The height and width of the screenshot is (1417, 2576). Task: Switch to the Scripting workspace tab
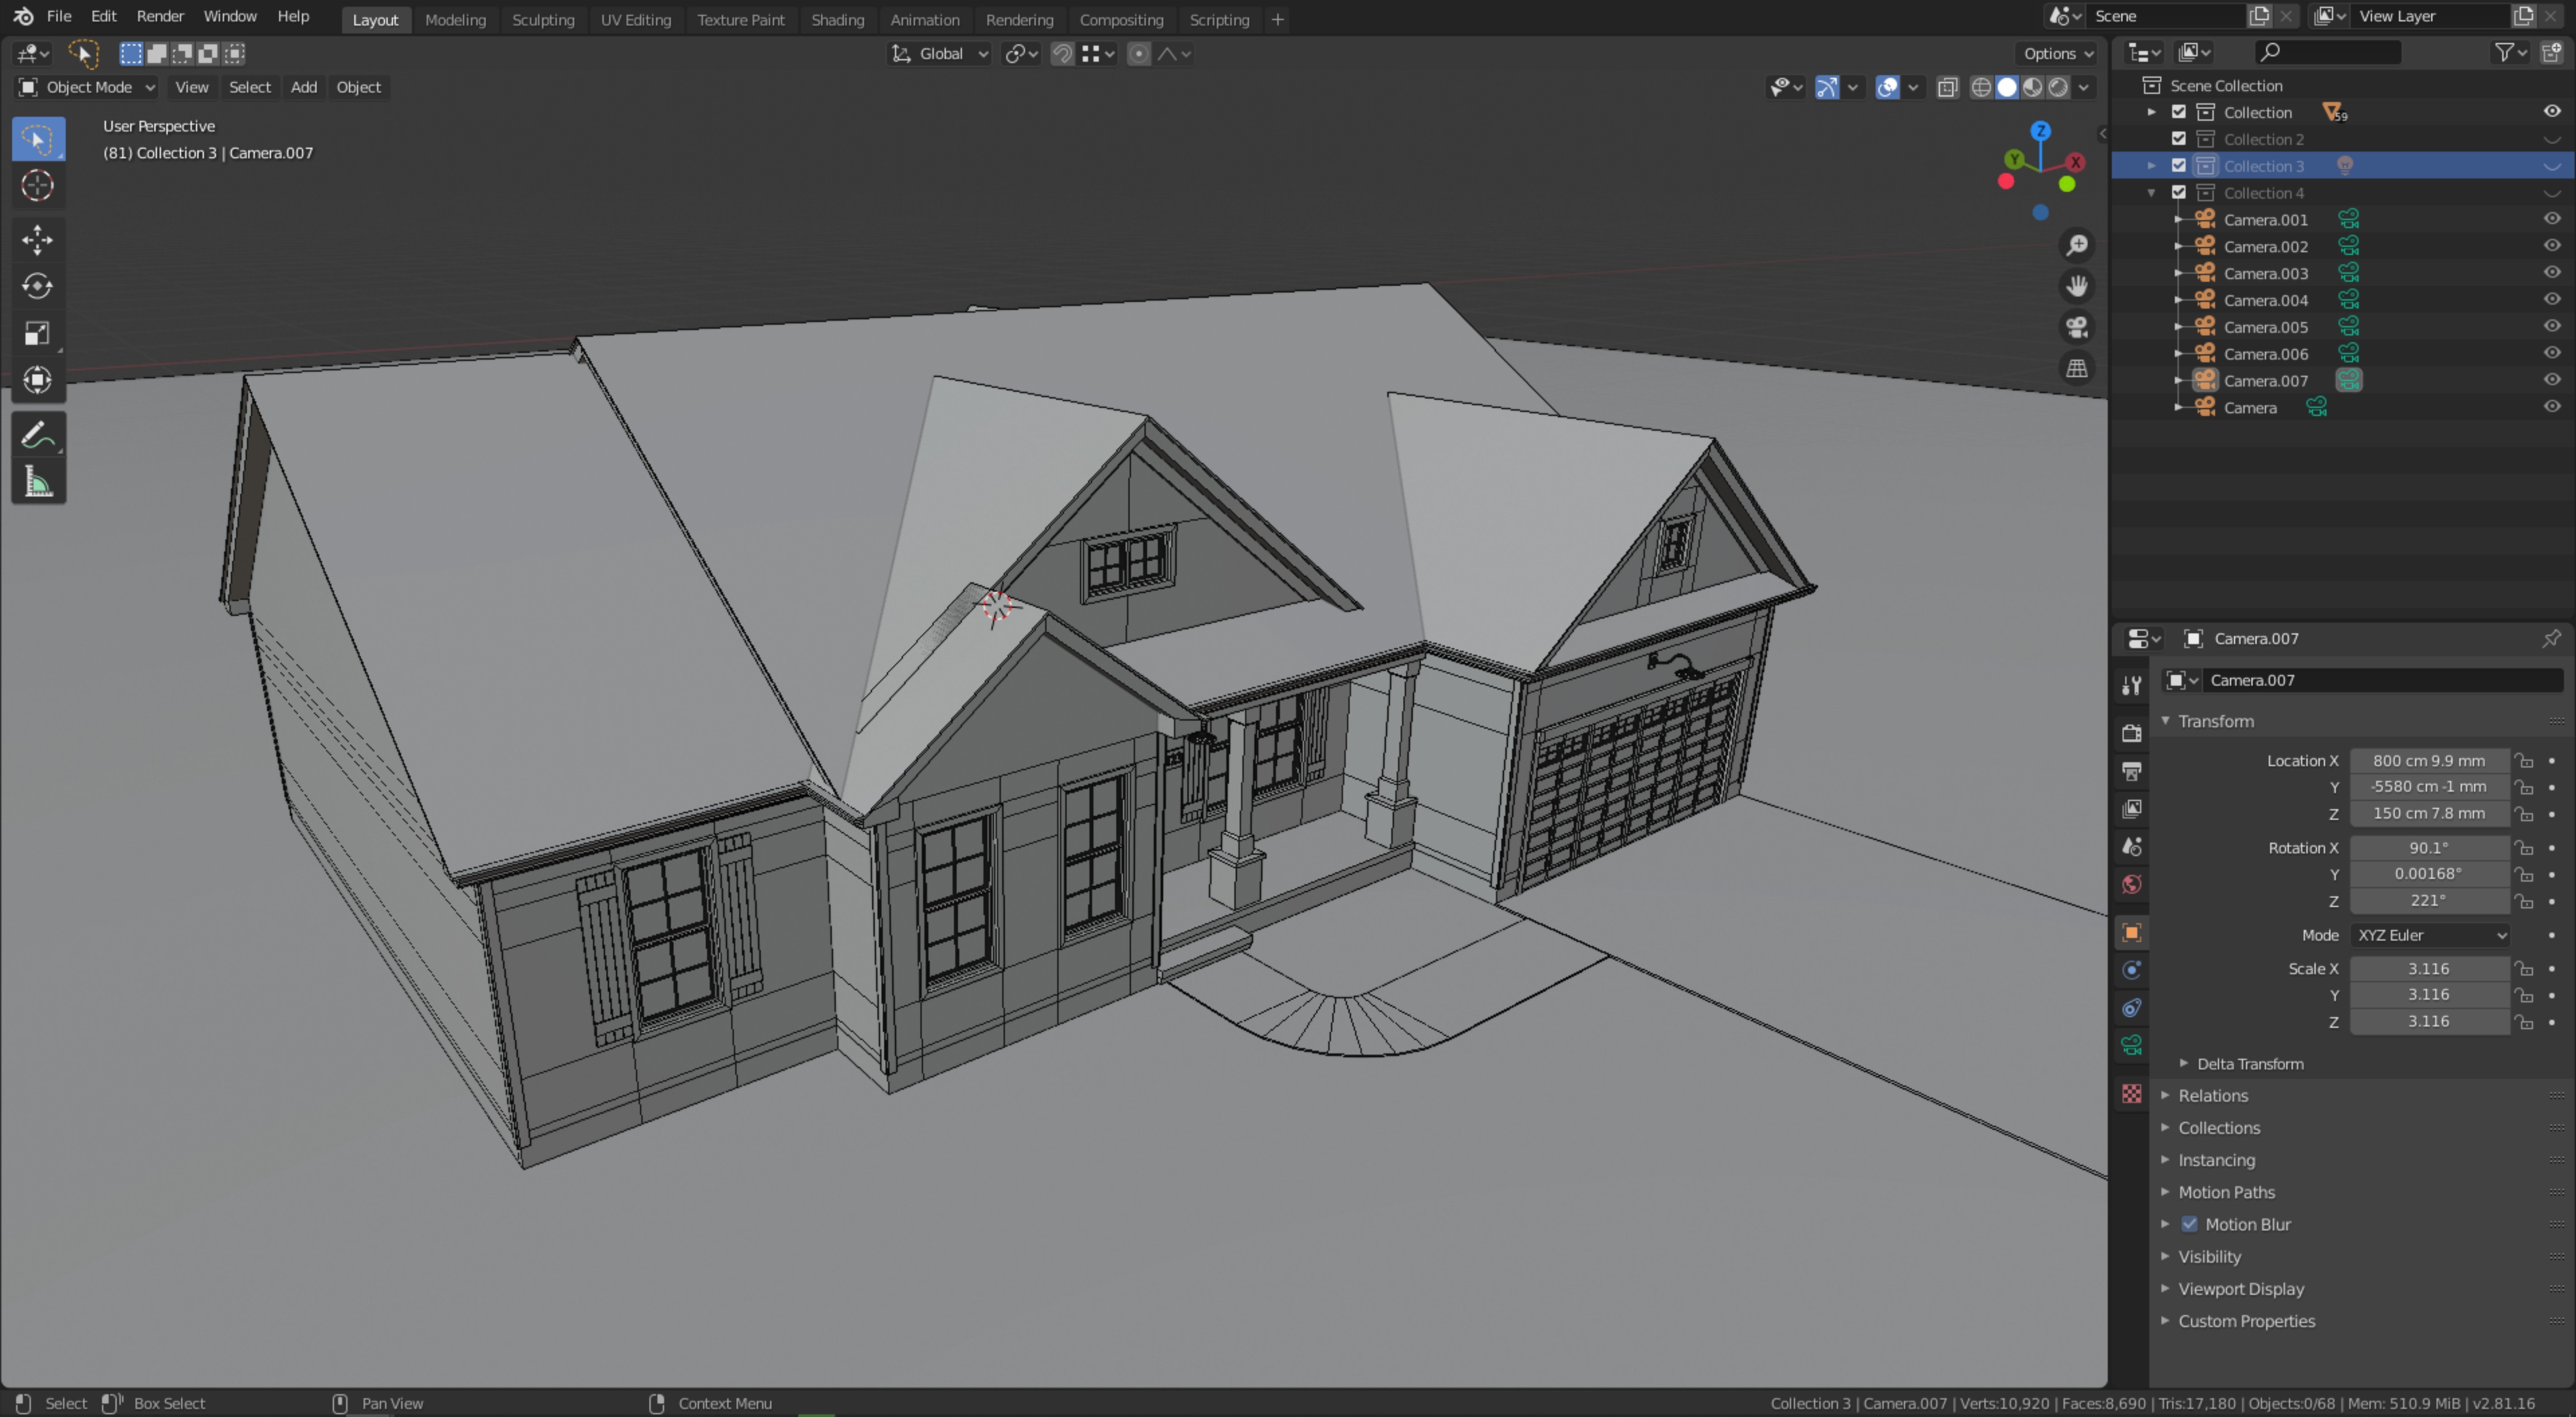(x=1219, y=20)
